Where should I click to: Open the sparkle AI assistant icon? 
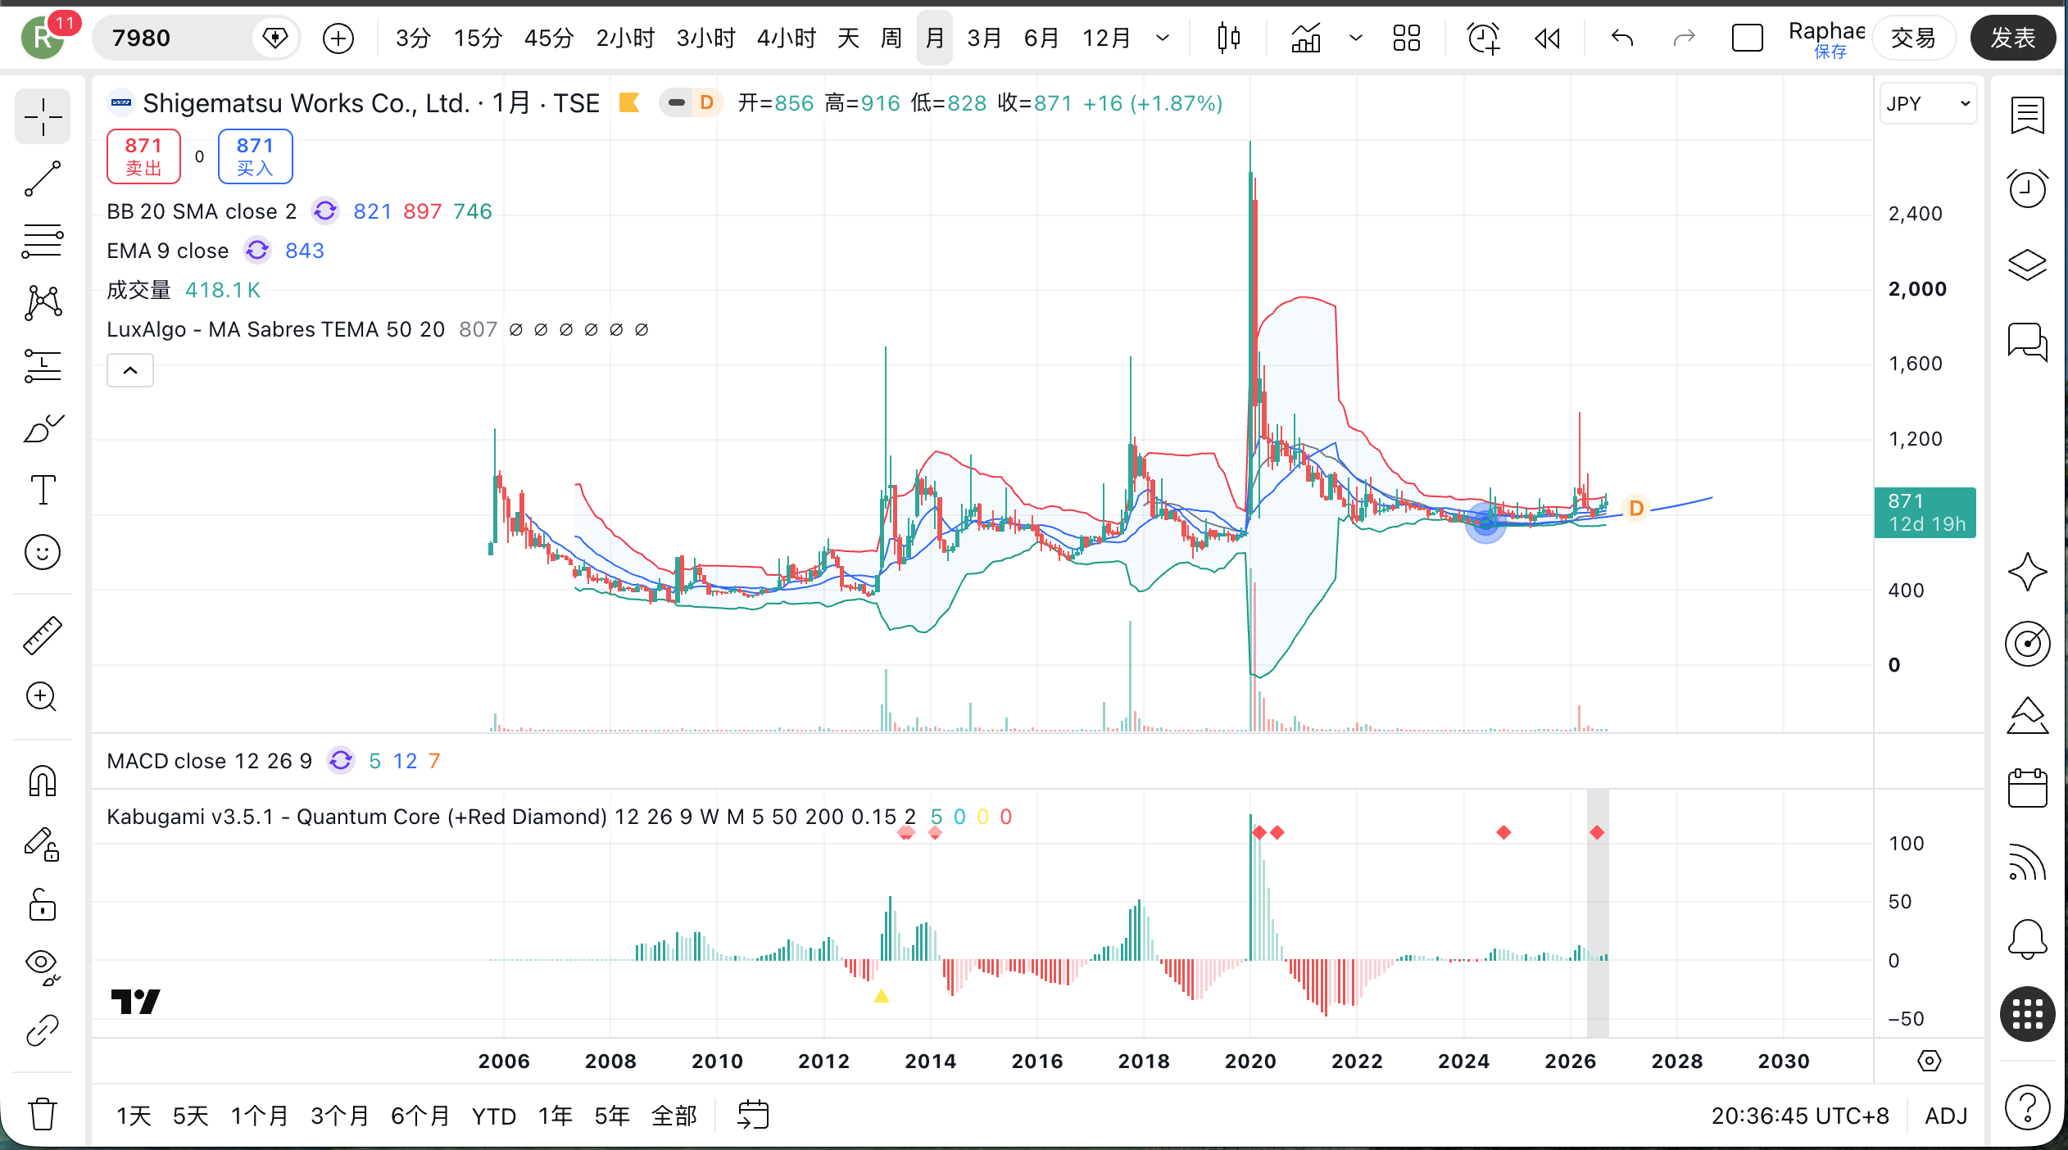click(x=2028, y=572)
